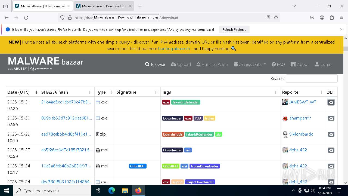List all tabs dropdown arrow
This screenshot has height=196, width=348.
pyautogui.click(x=294, y=6)
